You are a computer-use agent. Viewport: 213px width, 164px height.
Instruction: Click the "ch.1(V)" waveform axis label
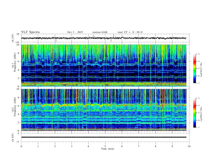13,38
